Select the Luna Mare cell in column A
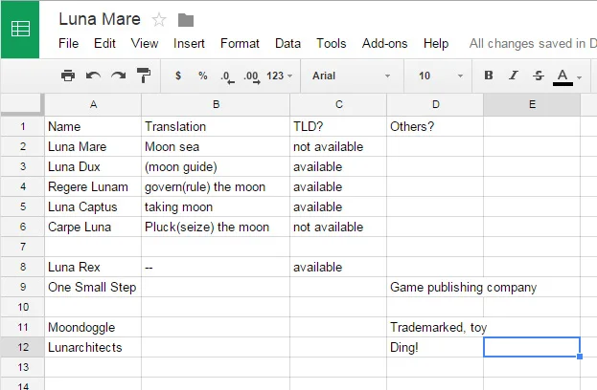Image resolution: width=597 pixels, height=390 pixels. pos(93,146)
